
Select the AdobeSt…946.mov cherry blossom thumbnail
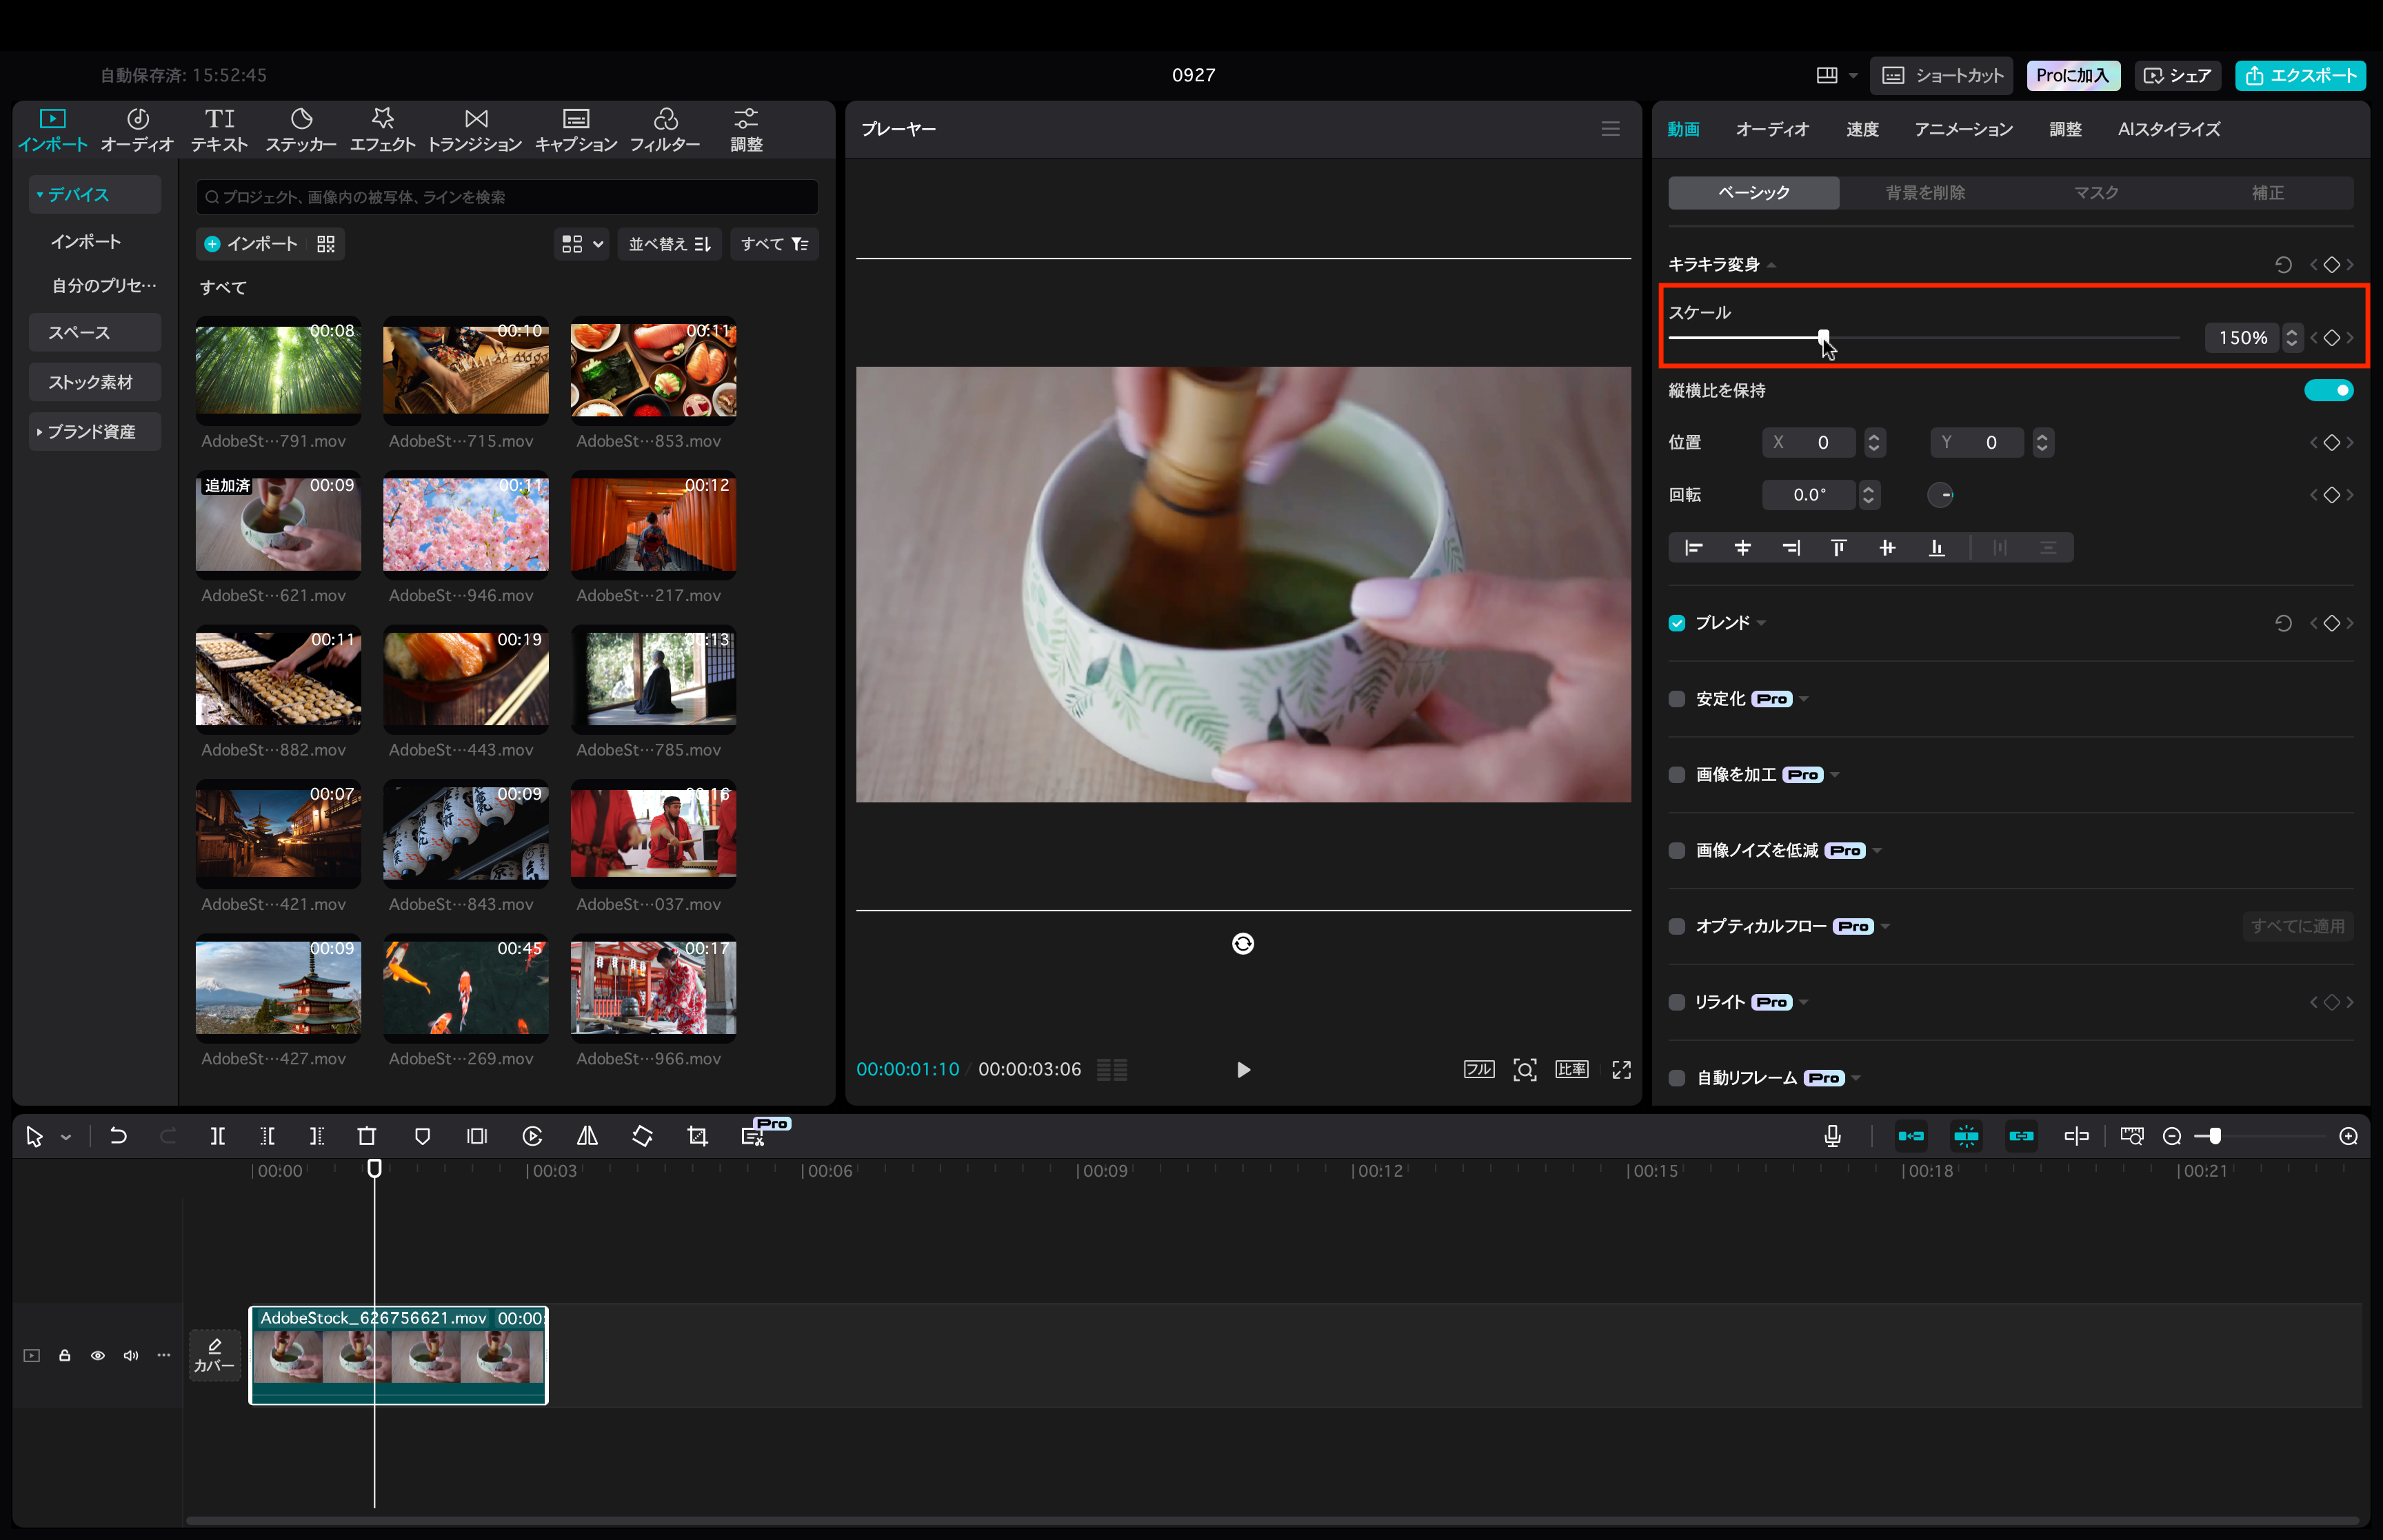tap(466, 525)
